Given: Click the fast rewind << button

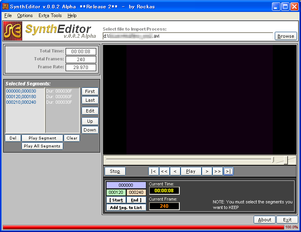Looking at the screenshot, I should 164,171.
